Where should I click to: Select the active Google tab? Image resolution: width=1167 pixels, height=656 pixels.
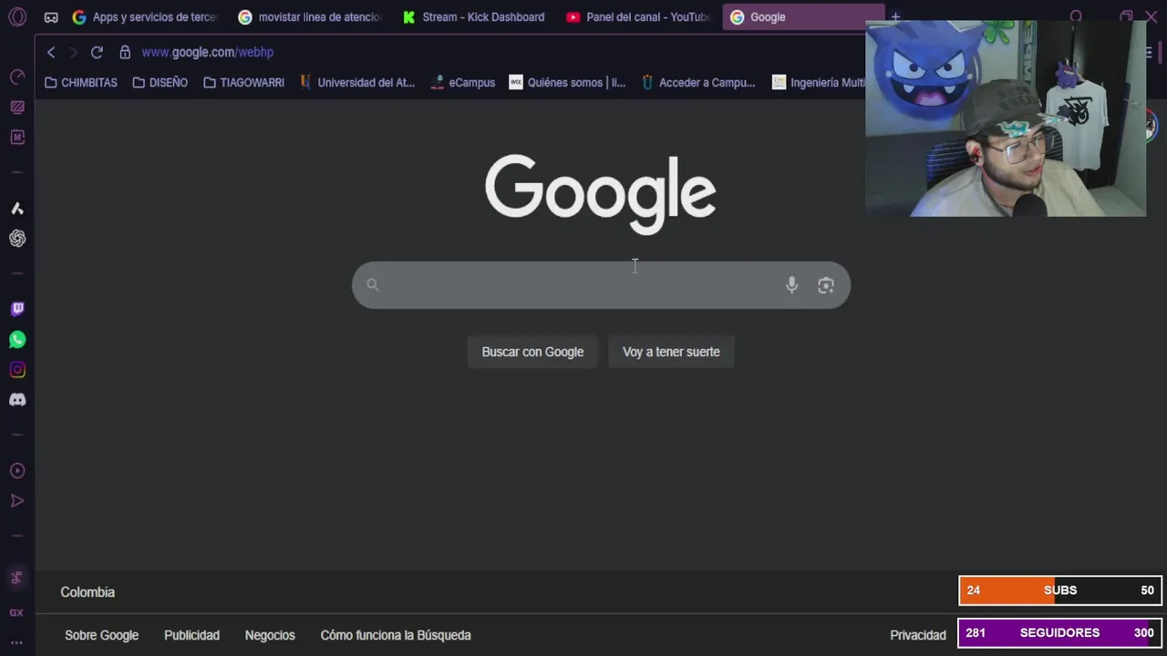pyautogui.click(x=802, y=16)
